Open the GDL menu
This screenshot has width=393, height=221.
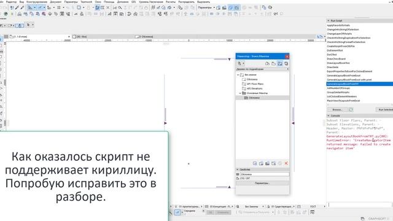(x=134, y=2)
